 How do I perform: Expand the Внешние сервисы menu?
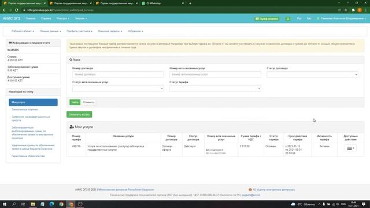(110, 31)
